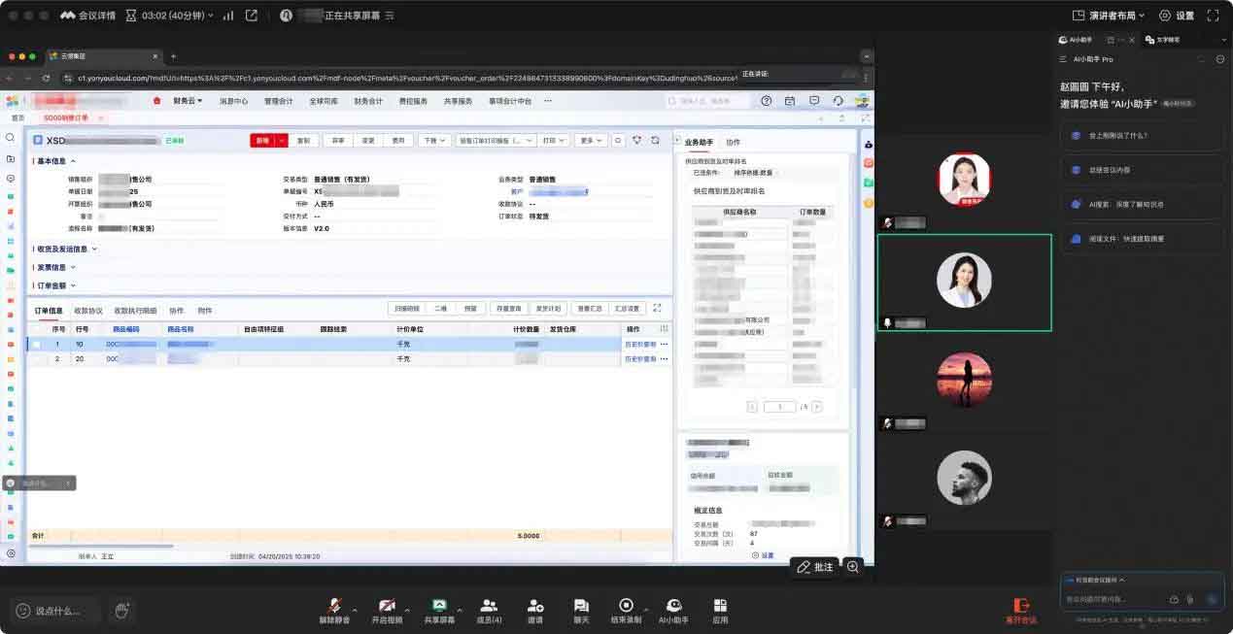Screen dimensions: 1233x634
Task: Toggle 开启视频 camera on
Action: pyautogui.click(x=387, y=606)
